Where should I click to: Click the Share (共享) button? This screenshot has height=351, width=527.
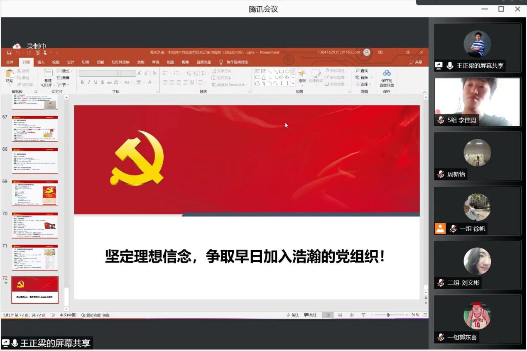point(416,62)
